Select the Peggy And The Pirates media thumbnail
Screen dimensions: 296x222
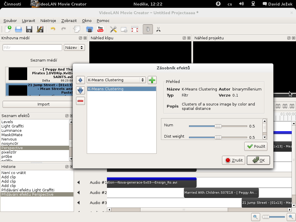tap(18, 74)
